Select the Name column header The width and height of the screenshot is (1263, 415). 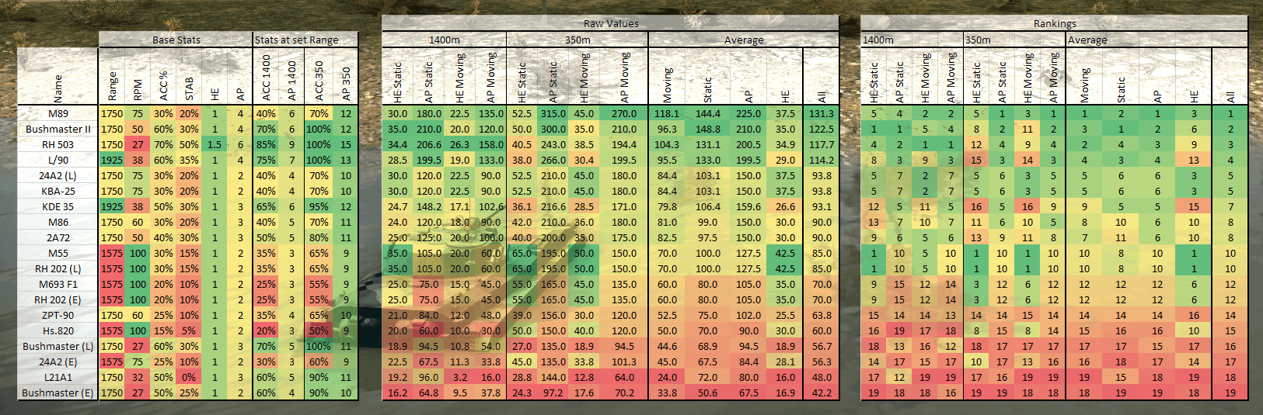58,76
